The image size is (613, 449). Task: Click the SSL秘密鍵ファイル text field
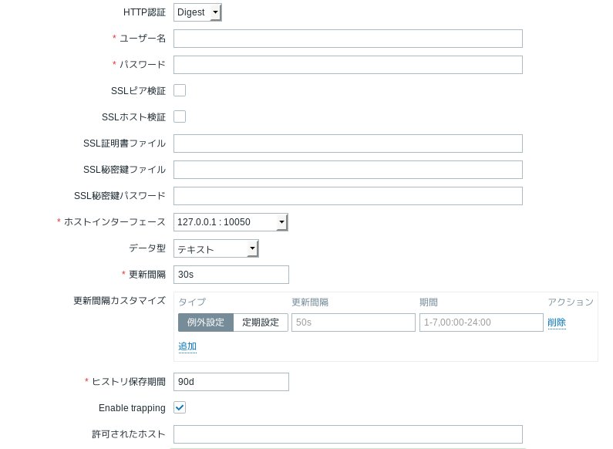(x=348, y=170)
